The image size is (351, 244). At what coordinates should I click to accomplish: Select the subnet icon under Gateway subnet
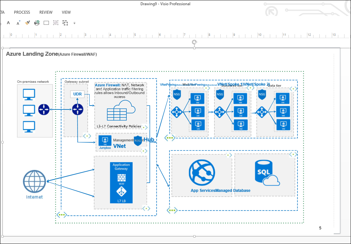coord(87,136)
